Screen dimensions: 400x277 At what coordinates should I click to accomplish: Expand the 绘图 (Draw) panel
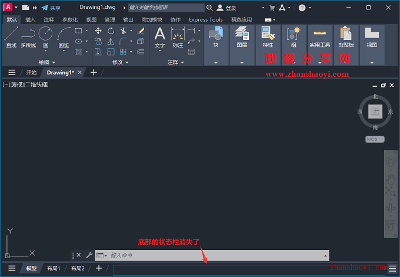[x=46, y=62]
